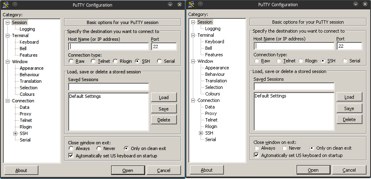The image size is (371, 179).
Task: Toggle US keyboard on startup checkbox, right window
Action: tap(256, 155)
